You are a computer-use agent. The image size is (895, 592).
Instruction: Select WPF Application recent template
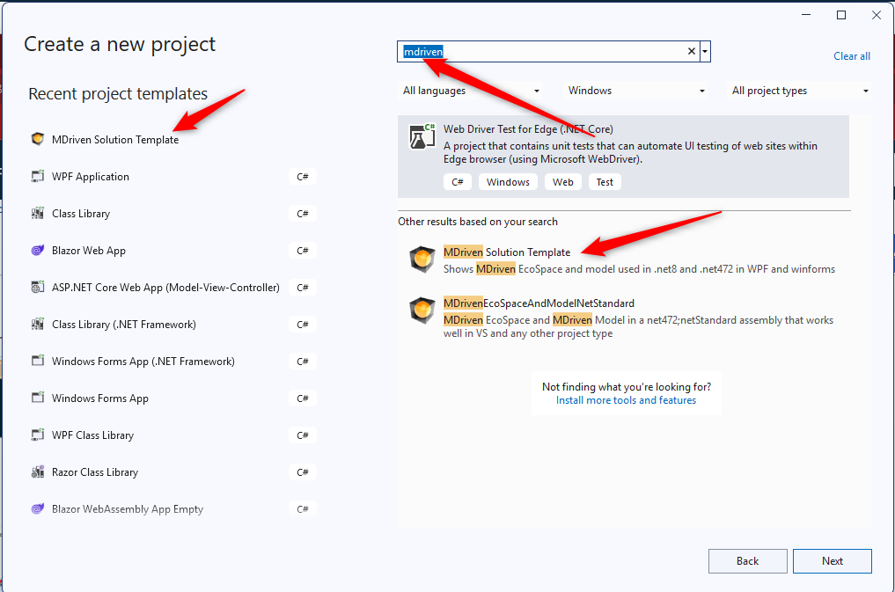coord(90,177)
